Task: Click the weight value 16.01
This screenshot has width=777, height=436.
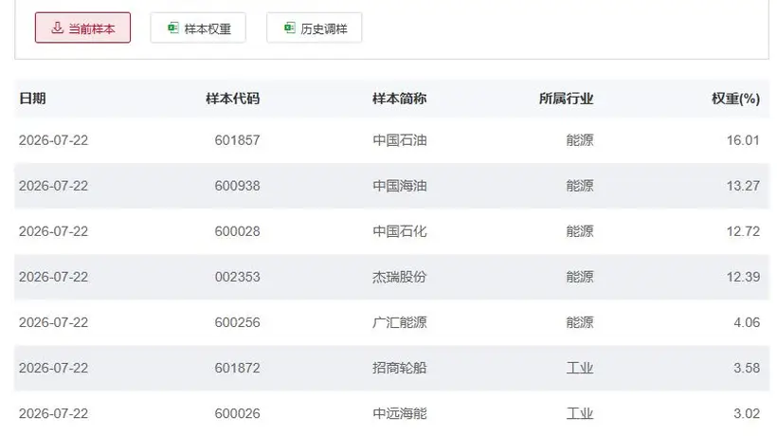Action: [x=743, y=140]
